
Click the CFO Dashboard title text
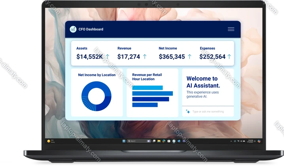click(x=91, y=29)
